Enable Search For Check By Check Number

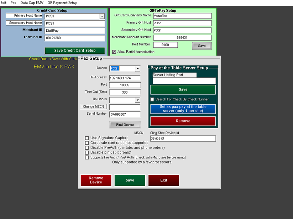point(152,99)
